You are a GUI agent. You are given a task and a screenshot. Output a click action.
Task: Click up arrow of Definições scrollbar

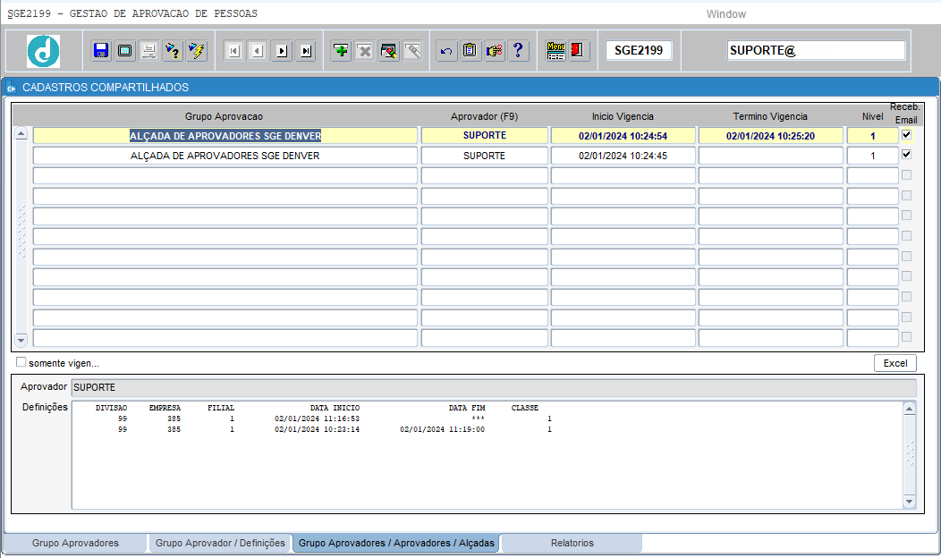(909, 410)
